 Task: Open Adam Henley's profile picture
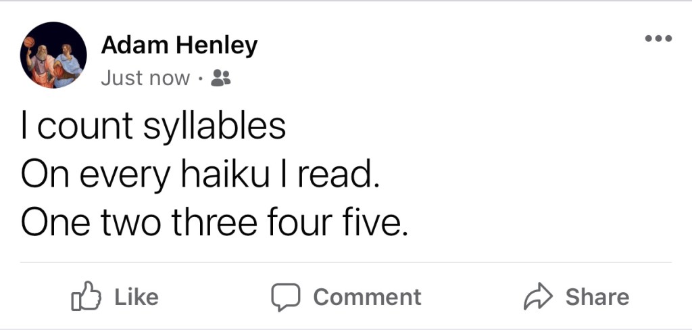click(53, 55)
